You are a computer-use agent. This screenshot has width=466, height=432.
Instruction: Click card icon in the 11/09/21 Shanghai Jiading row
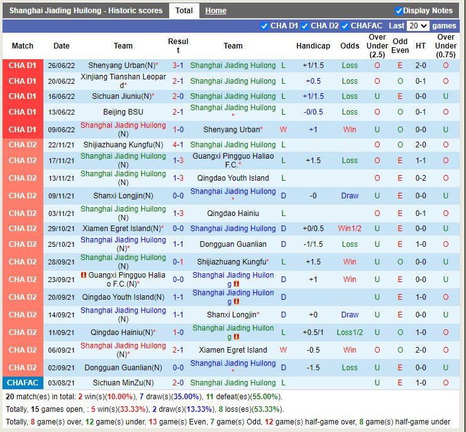(236, 337)
